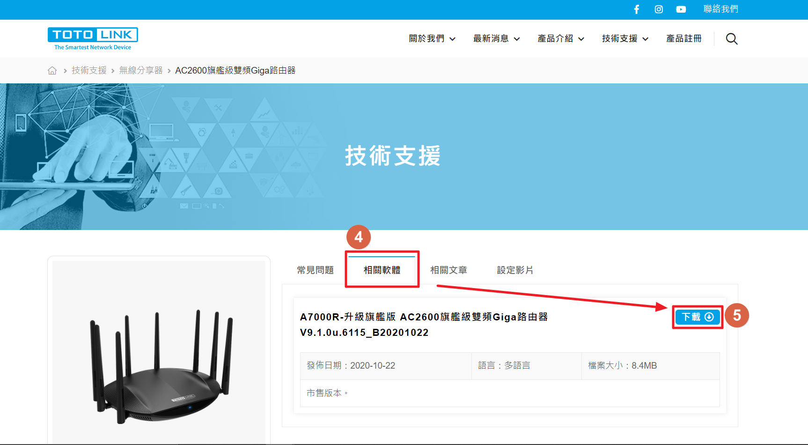Go to 無線分享器 in the breadcrumb
This screenshot has height=445, width=808.
[x=141, y=70]
